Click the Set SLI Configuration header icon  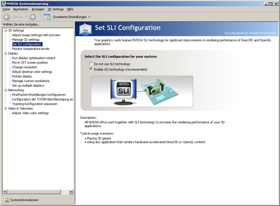[x=85, y=29]
